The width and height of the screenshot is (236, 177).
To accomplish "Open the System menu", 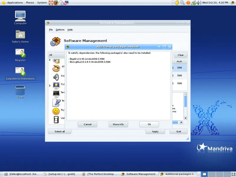I will coord(42,3).
